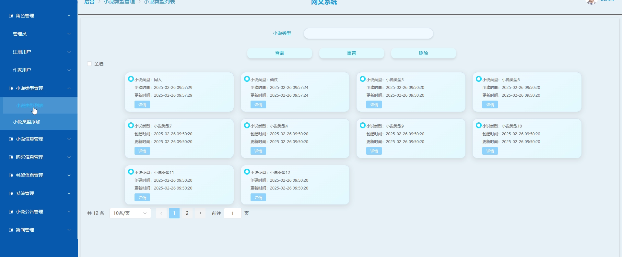The width and height of the screenshot is (622, 257).
Task: Open 详情 for the 小说类型10 card
Action: pos(490,151)
